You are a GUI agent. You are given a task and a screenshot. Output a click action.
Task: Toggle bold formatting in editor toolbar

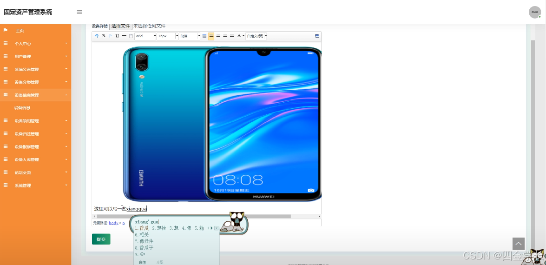[104, 36]
